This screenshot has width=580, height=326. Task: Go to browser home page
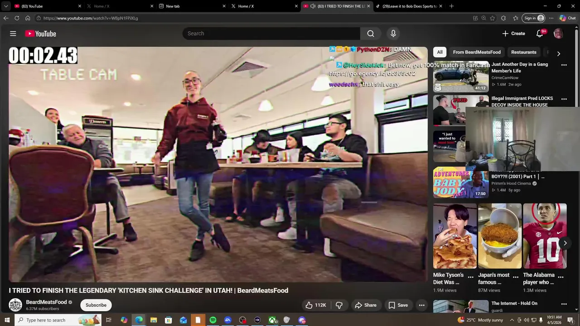tap(28, 18)
